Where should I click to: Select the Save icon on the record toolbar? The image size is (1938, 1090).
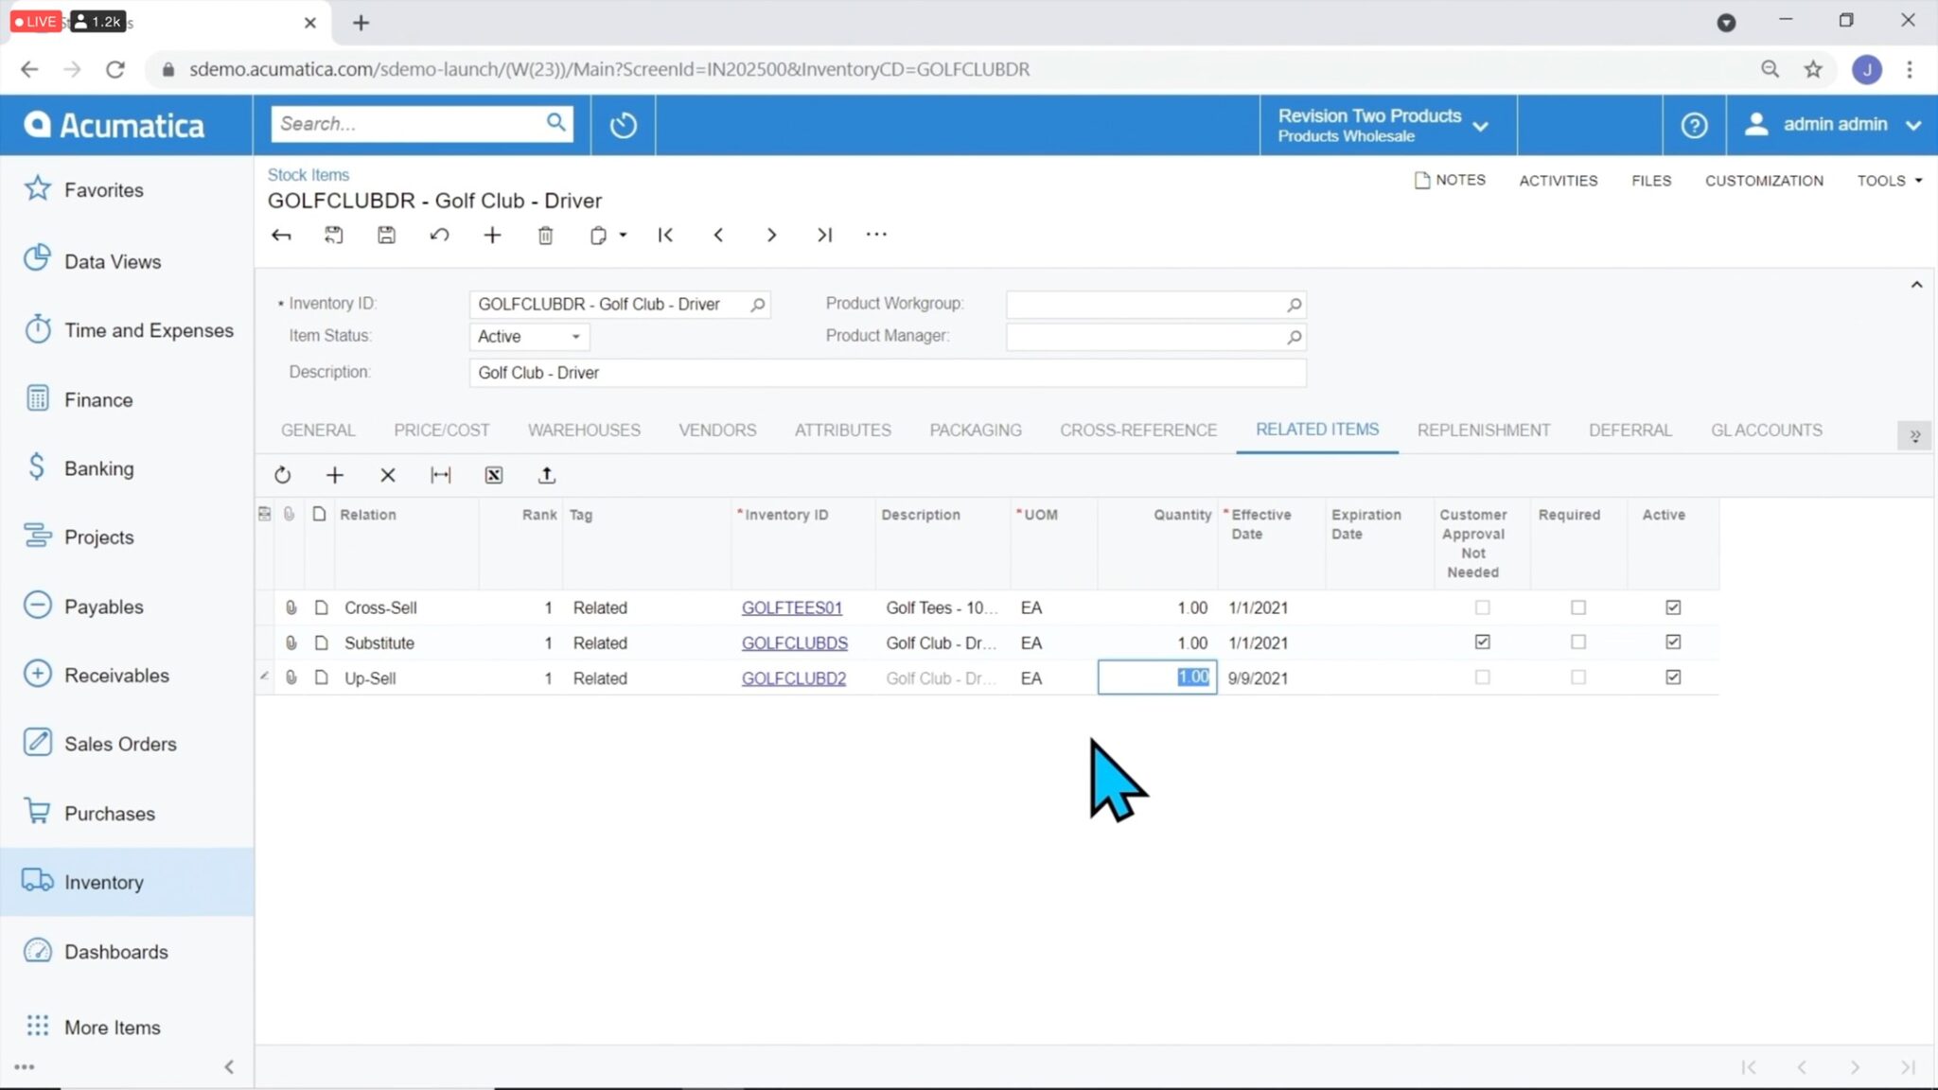(386, 235)
